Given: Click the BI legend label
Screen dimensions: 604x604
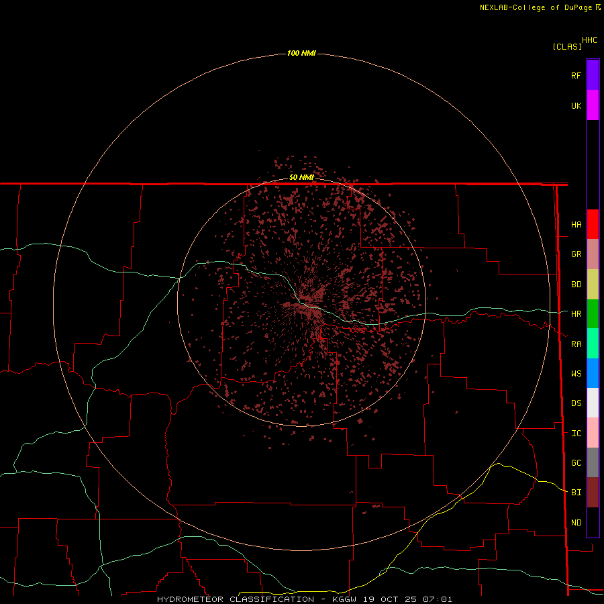Looking at the screenshot, I should tap(576, 493).
